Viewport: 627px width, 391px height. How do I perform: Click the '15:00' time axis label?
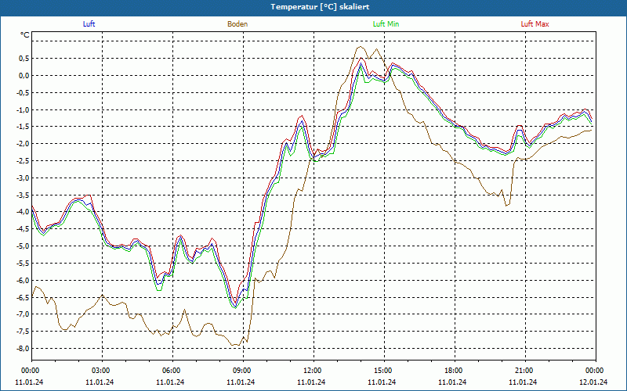tap(384, 371)
